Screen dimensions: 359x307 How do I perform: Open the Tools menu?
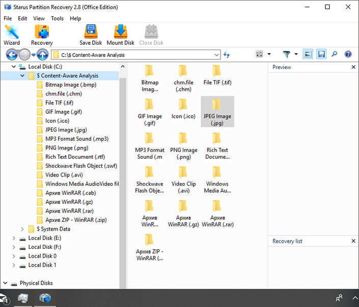57,18
